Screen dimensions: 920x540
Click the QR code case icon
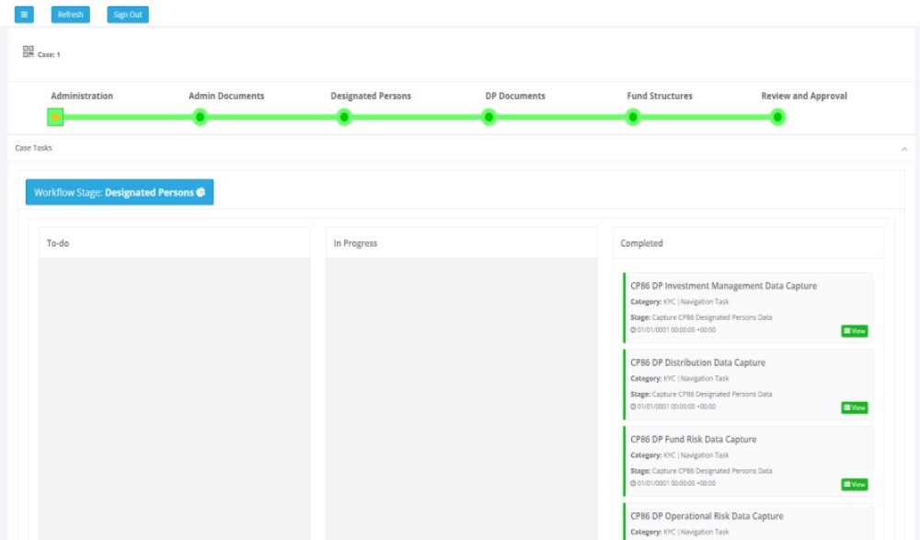28,52
